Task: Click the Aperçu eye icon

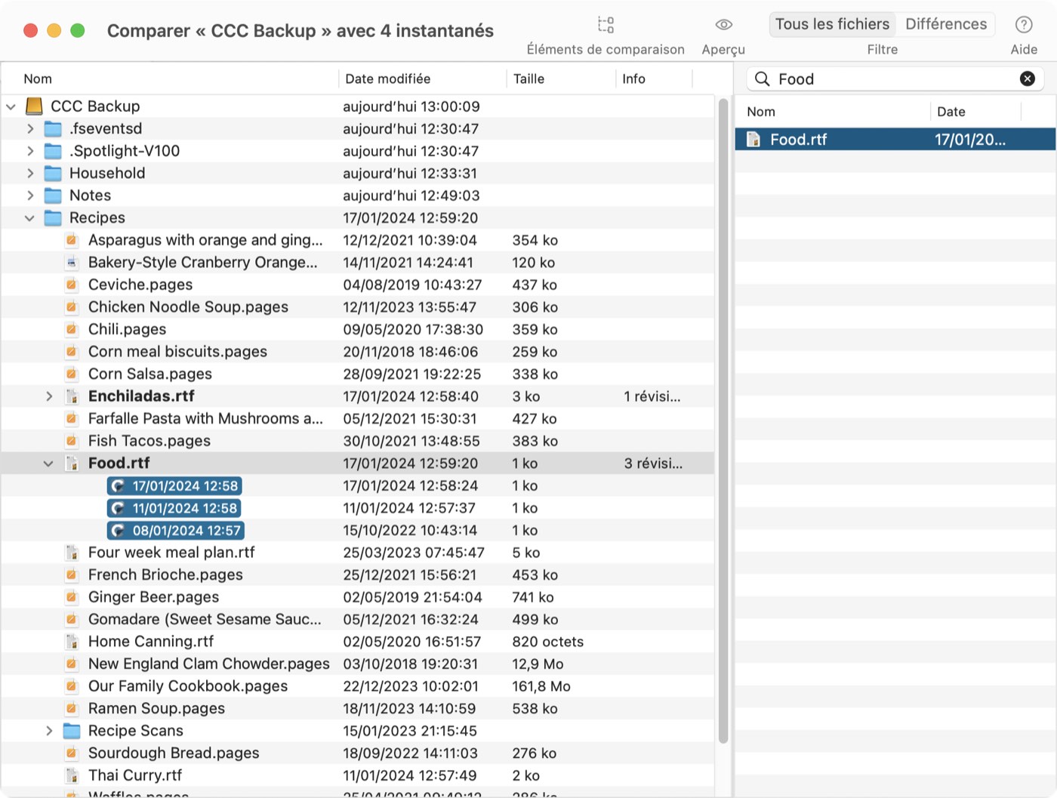Action: coord(723,25)
